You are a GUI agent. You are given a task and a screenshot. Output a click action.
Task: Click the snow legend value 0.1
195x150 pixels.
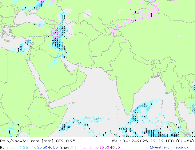[x=74, y=148]
